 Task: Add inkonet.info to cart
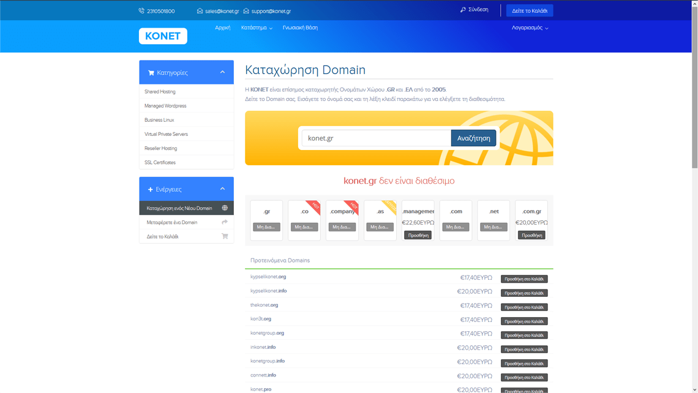pyautogui.click(x=524, y=350)
